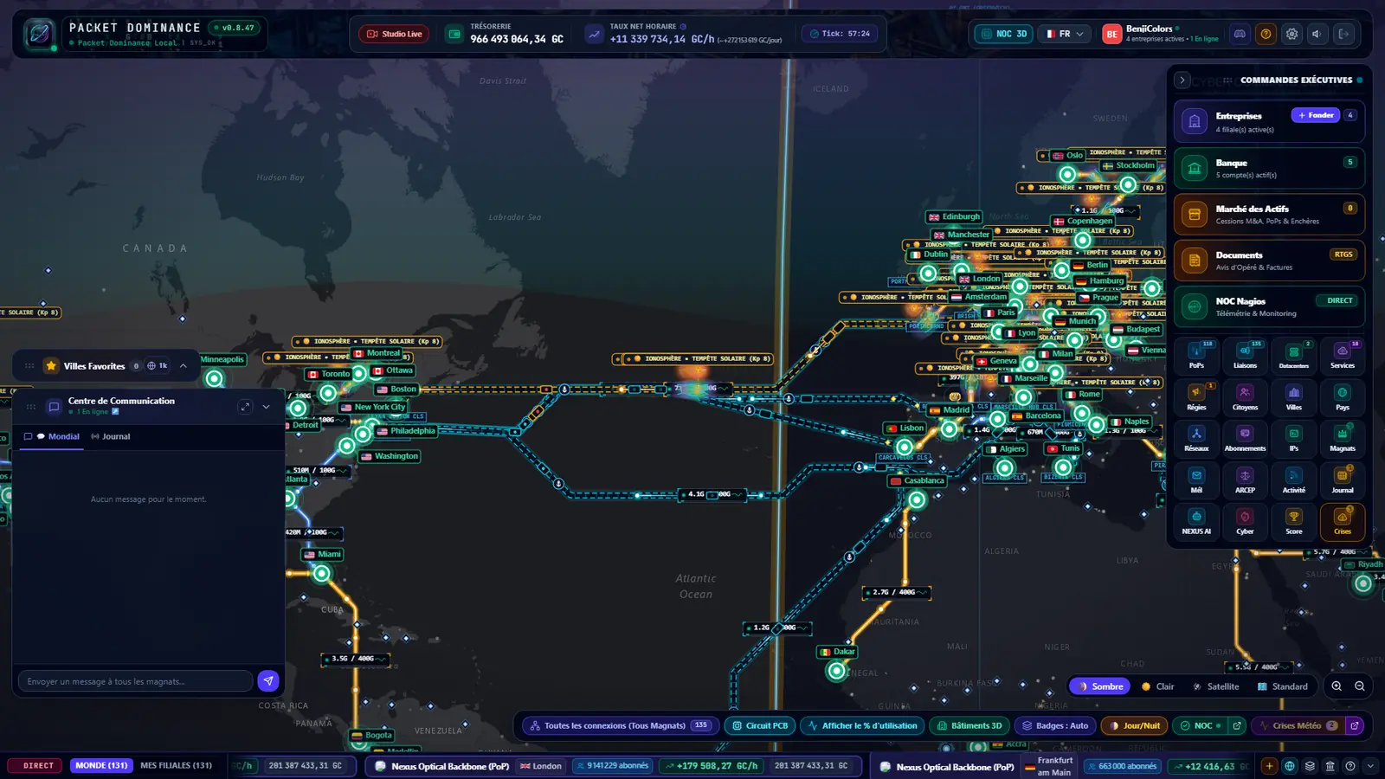Click the message input field

point(136,681)
